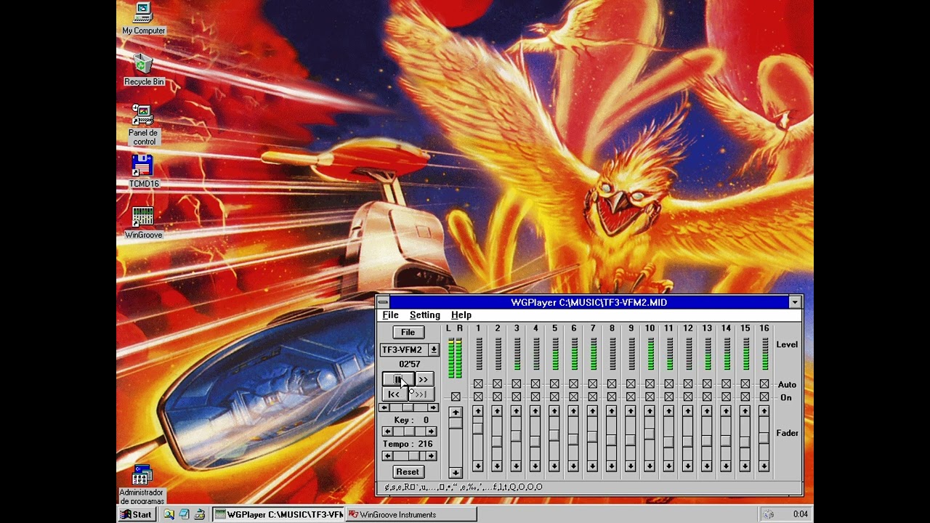Click the master fader down arrow
The image size is (930, 523).
(455, 472)
